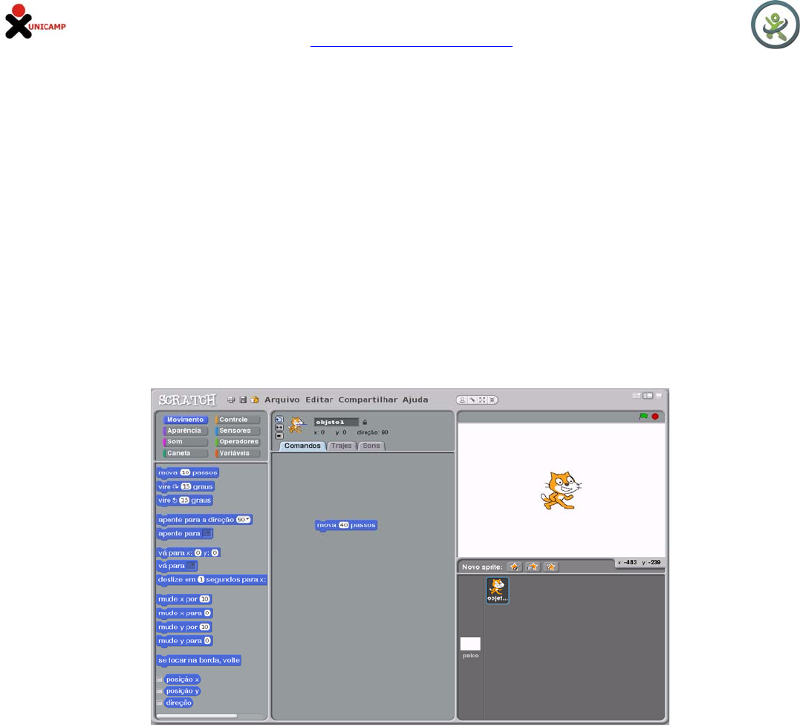Select the Sensores block category
The height and width of the screenshot is (727, 800).
[x=238, y=431]
